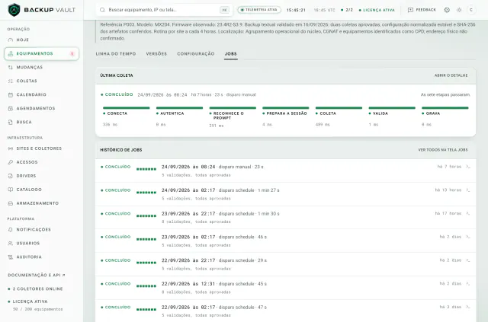Image resolution: width=488 pixels, height=322 pixels.
Task: Click Ver Todos na Tela Jobs
Action: click(443, 150)
